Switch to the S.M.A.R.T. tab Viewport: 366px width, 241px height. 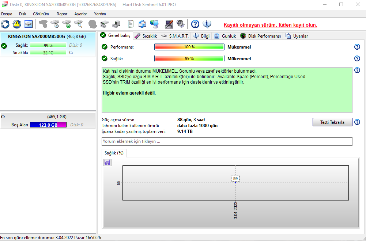(175, 36)
